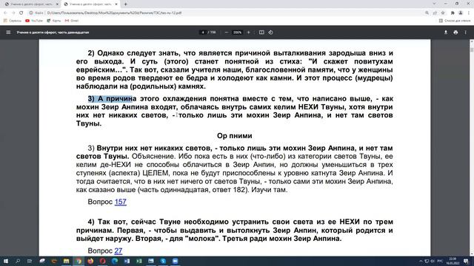Zoom in with the plus button
Screen dimensions: 474x266
tap(249, 33)
